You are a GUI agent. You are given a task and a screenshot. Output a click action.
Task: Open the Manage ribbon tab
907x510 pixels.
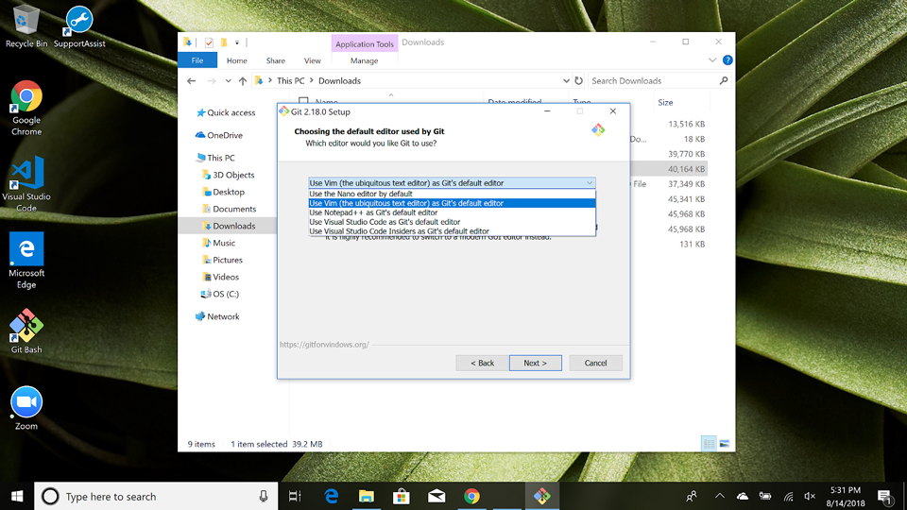(x=364, y=60)
